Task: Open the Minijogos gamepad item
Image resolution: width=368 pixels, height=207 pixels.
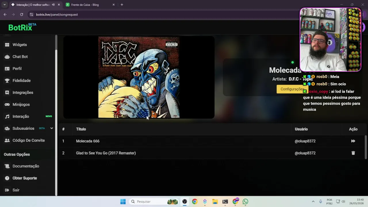Action: click(x=21, y=104)
